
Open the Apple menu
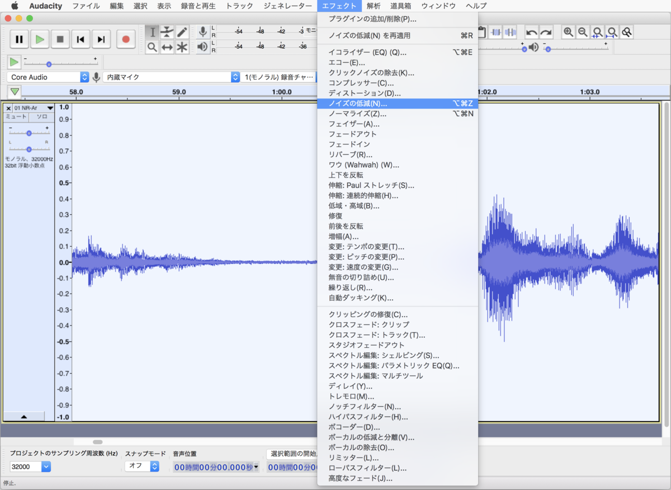click(x=15, y=6)
